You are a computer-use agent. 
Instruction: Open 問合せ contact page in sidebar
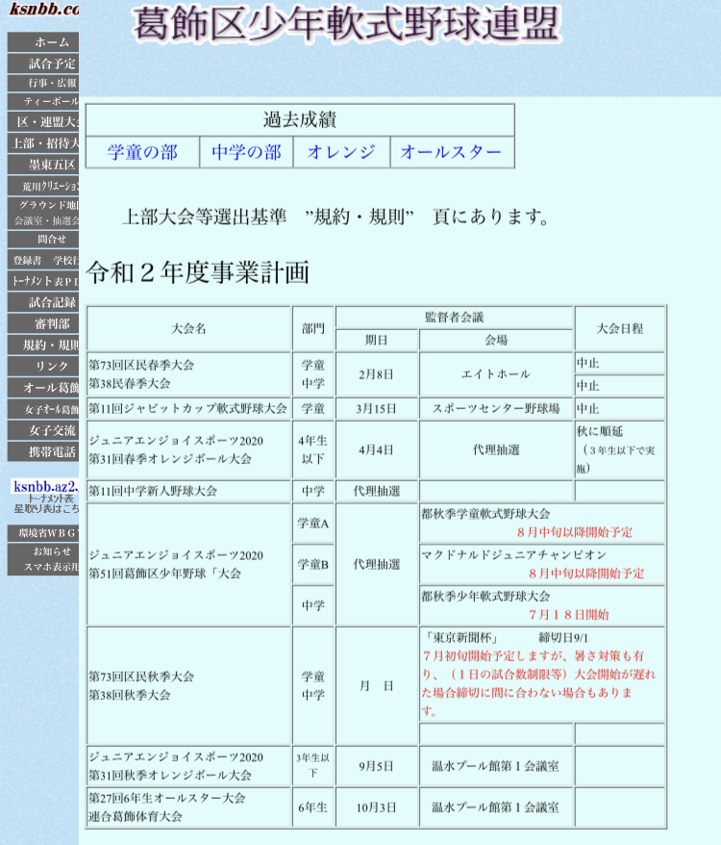pyautogui.click(x=43, y=239)
